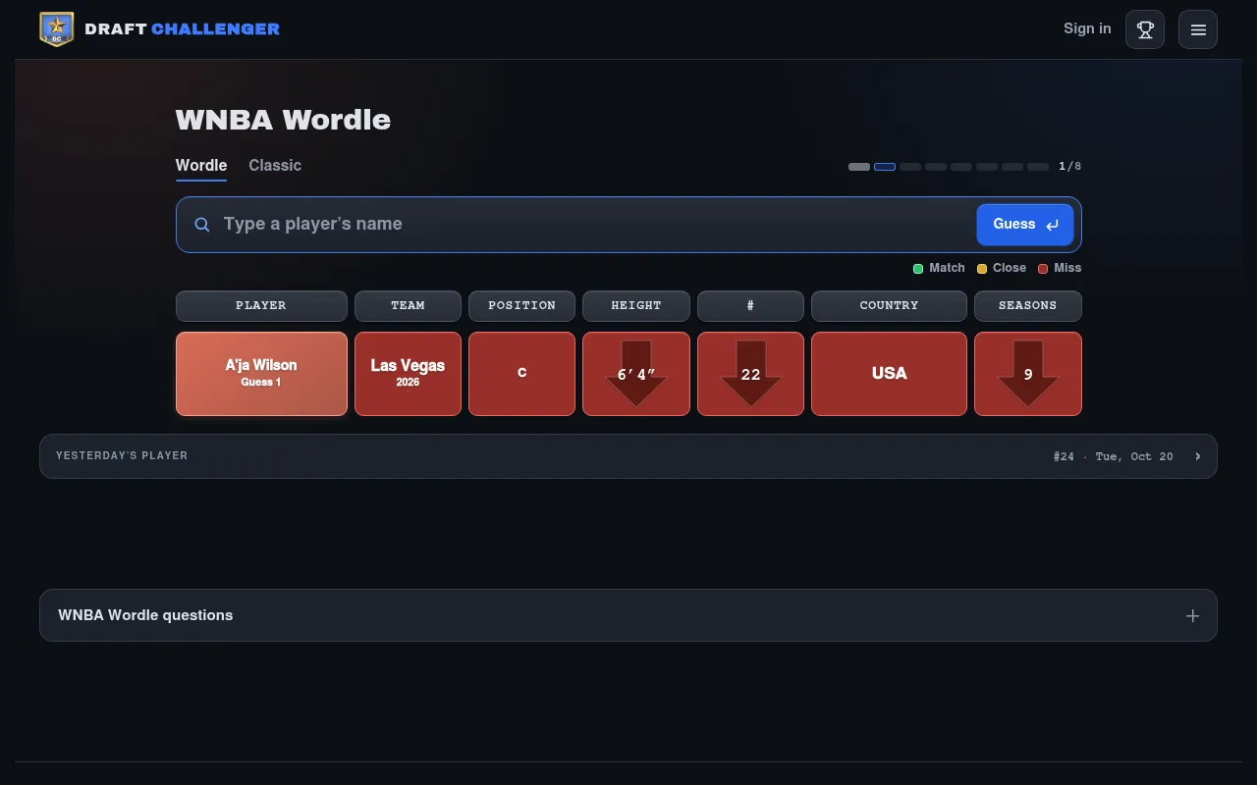Open the hamburger menu

coord(1198,29)
